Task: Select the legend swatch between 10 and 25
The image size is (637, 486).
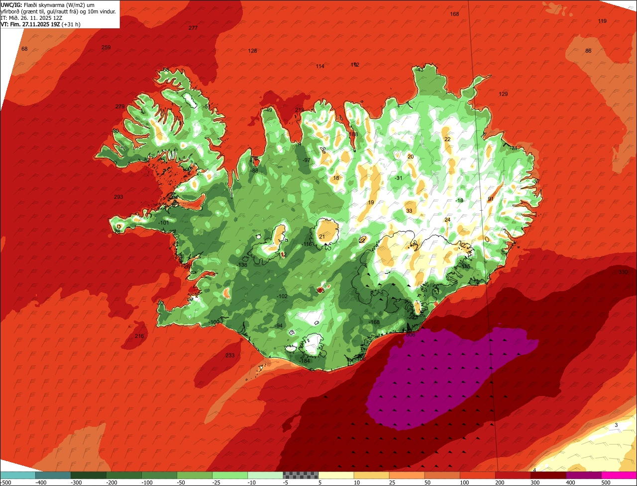Action: [x=371, y=475]
